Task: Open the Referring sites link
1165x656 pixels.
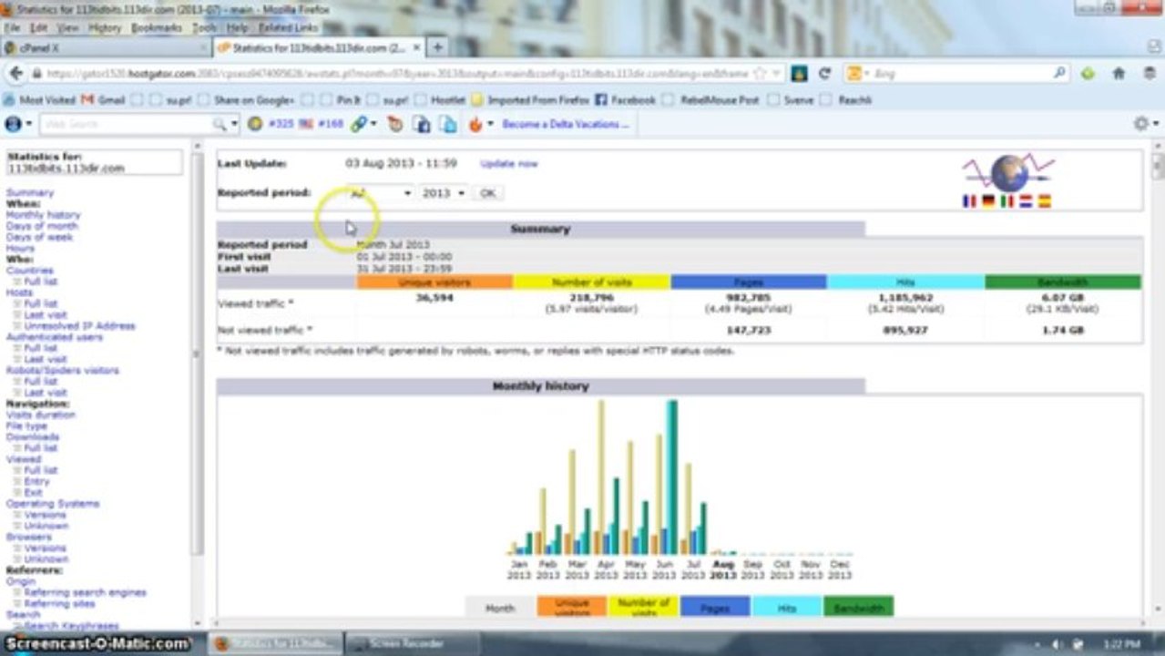Action: tap(59, 603)
